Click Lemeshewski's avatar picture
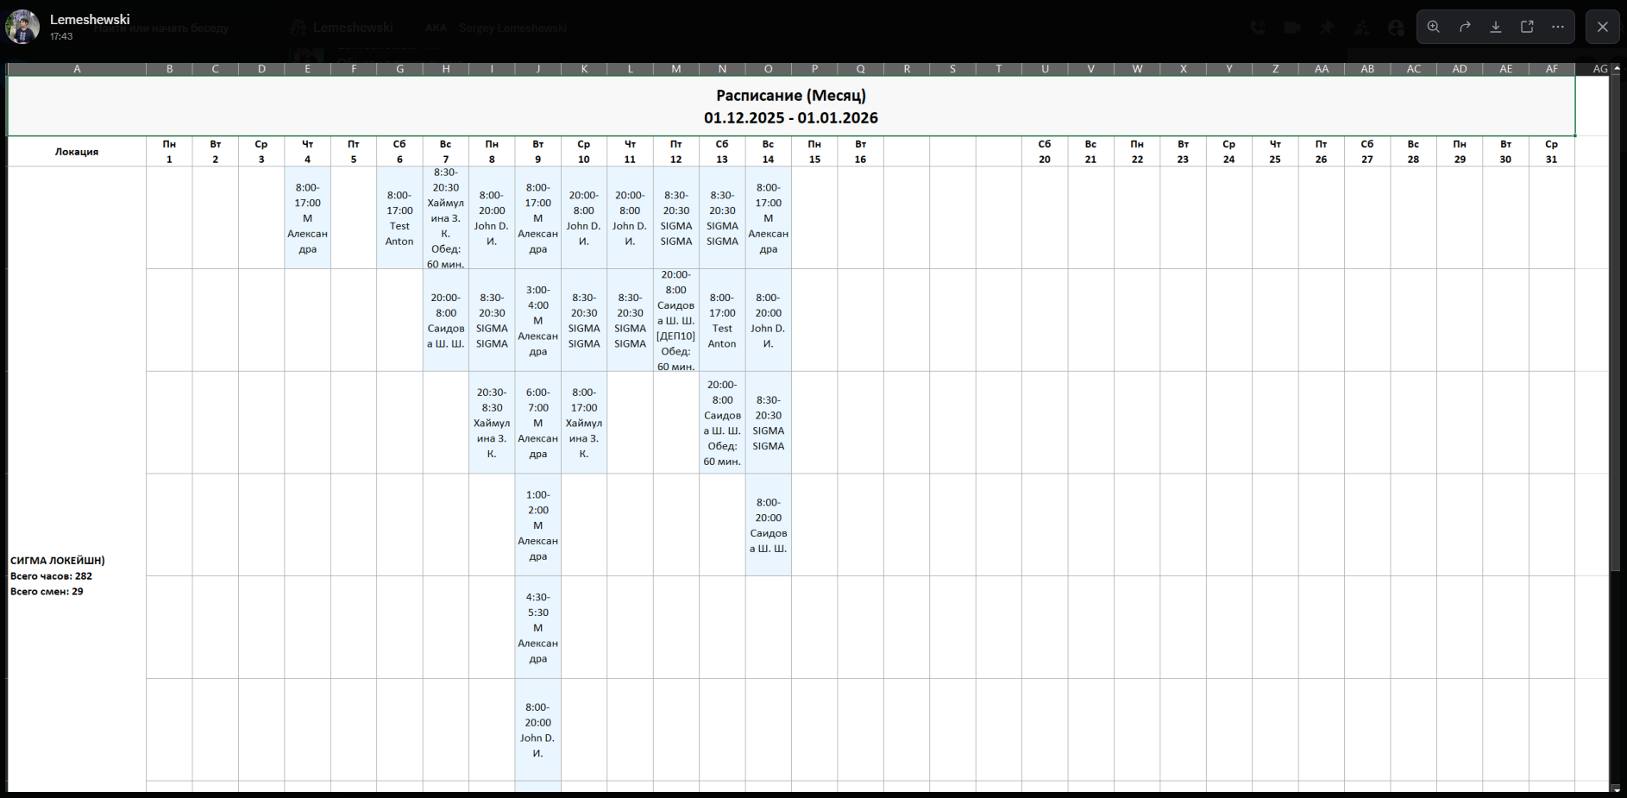Image resolution: width=1627 pixels, height=798 pixels. click(x=22, y=27)
